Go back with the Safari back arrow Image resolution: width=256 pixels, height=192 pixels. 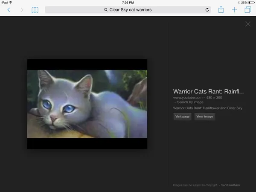(x=9, y=10)
